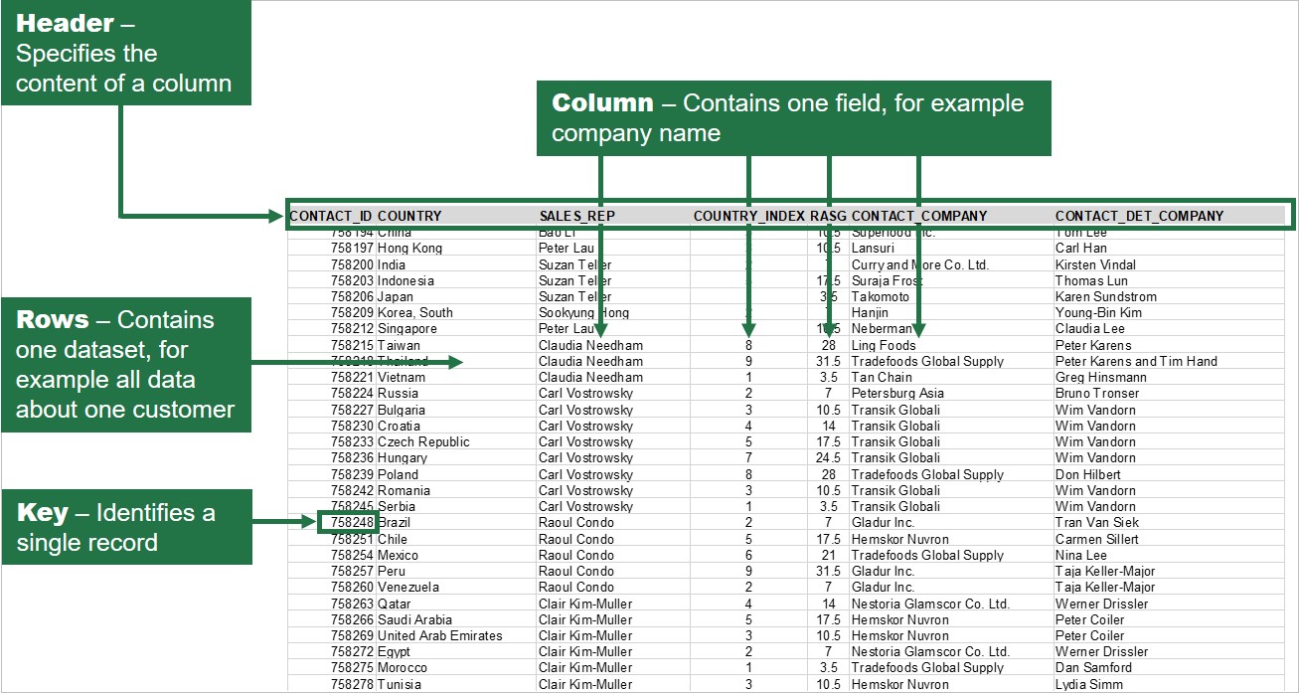Select the United Arab Emirates cell
This screenshot has width=1299, height=693.
pos(440,635)
